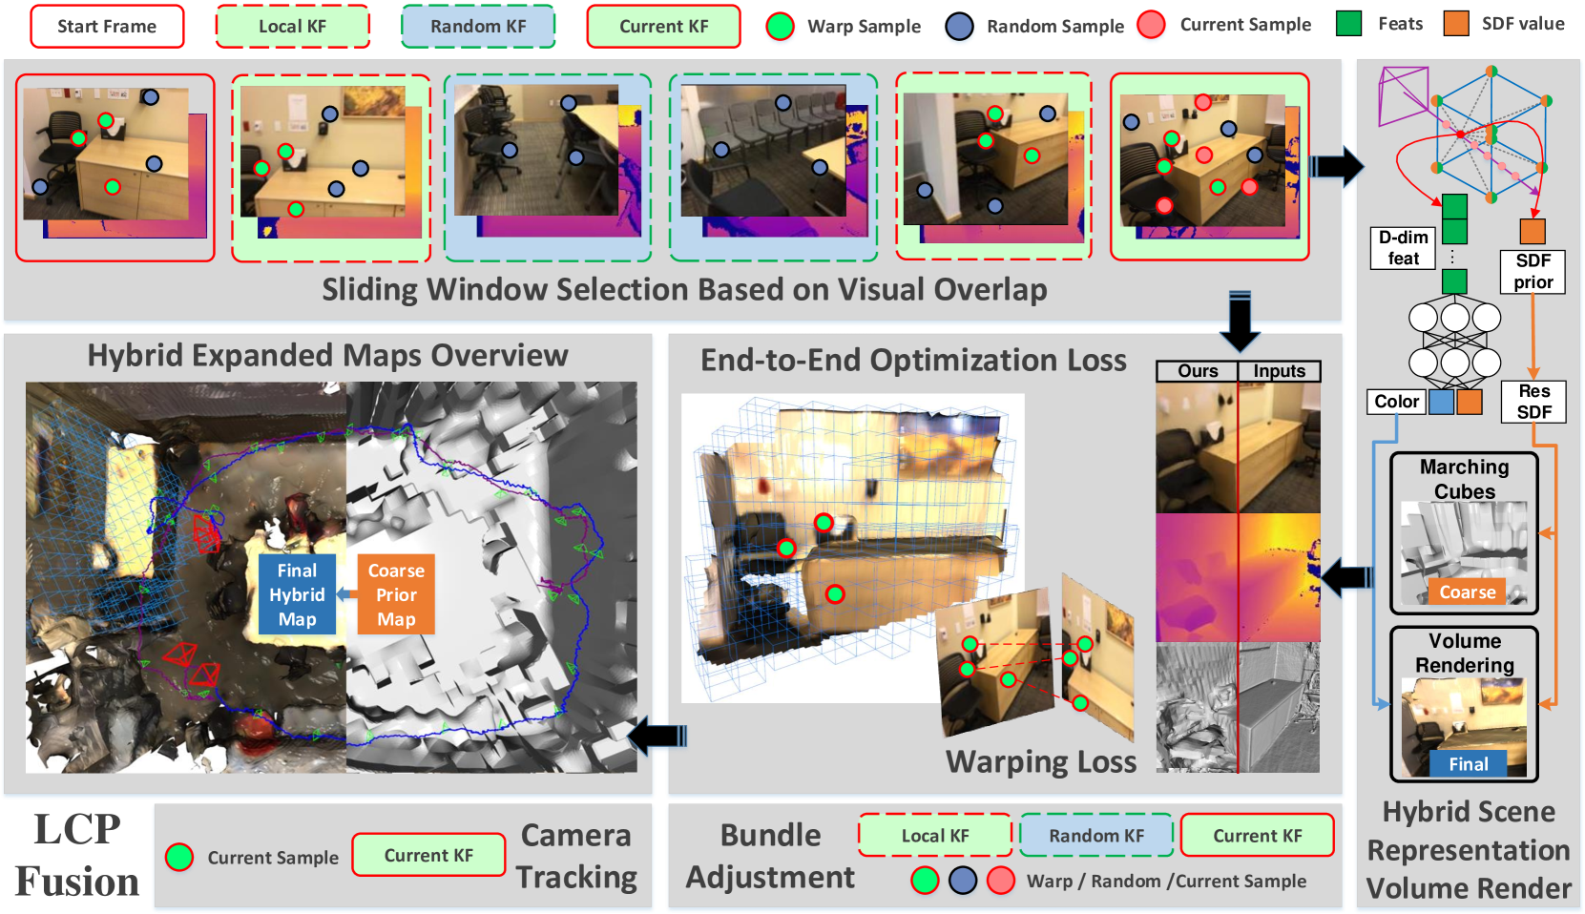Select the blue wireframe voxel cube diagram
Screen dimensions: 1585x914
(x=1491, y=134)
